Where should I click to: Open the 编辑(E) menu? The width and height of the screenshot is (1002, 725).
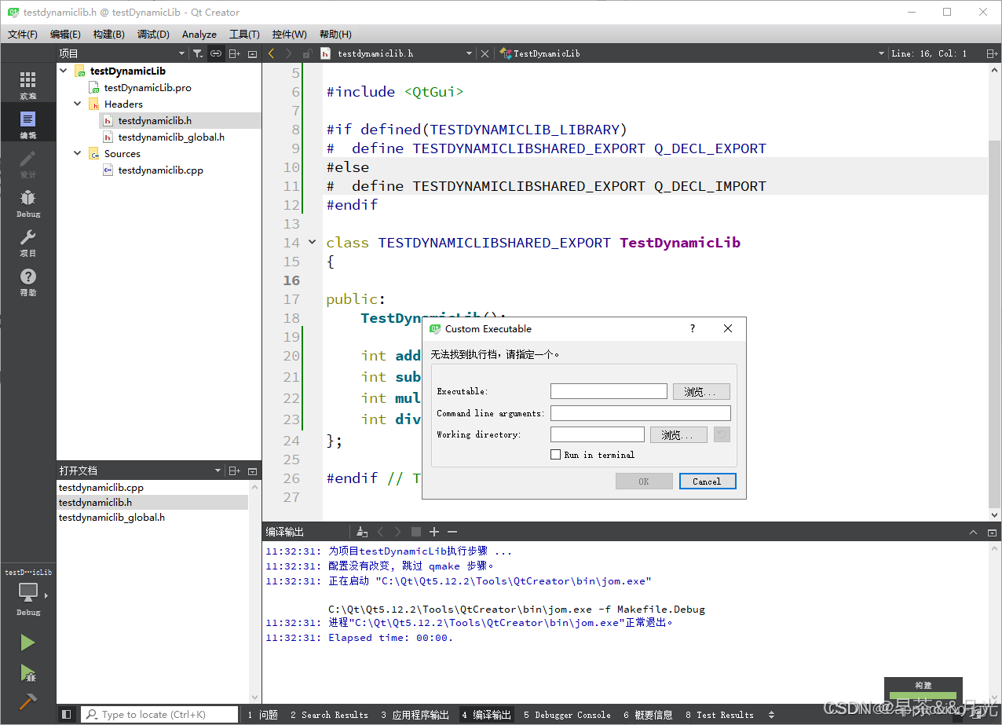(x=65, y=34)
